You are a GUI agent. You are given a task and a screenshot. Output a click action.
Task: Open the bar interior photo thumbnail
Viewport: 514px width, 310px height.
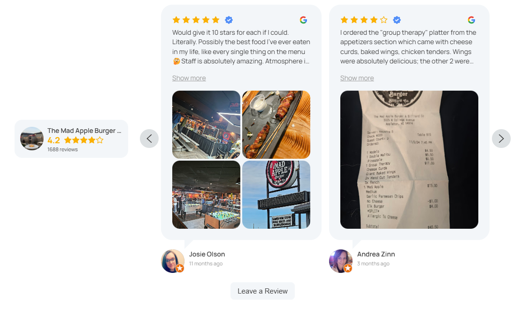[x=206, y=124]
